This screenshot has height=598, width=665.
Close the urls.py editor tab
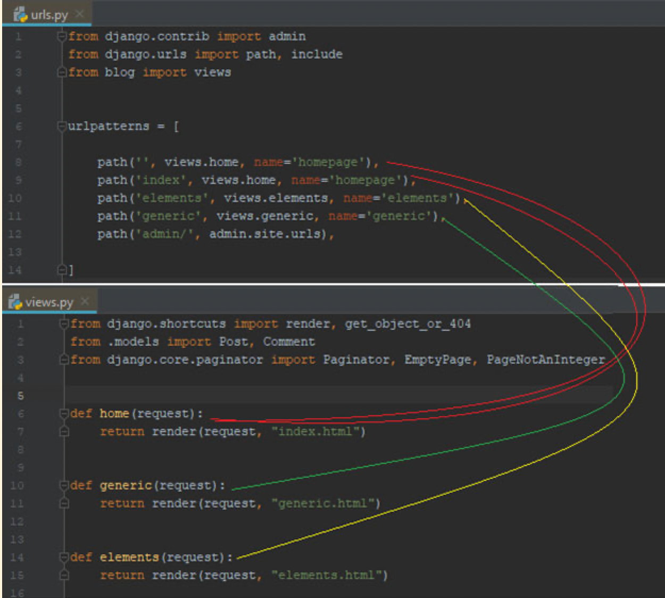[79, 14]
